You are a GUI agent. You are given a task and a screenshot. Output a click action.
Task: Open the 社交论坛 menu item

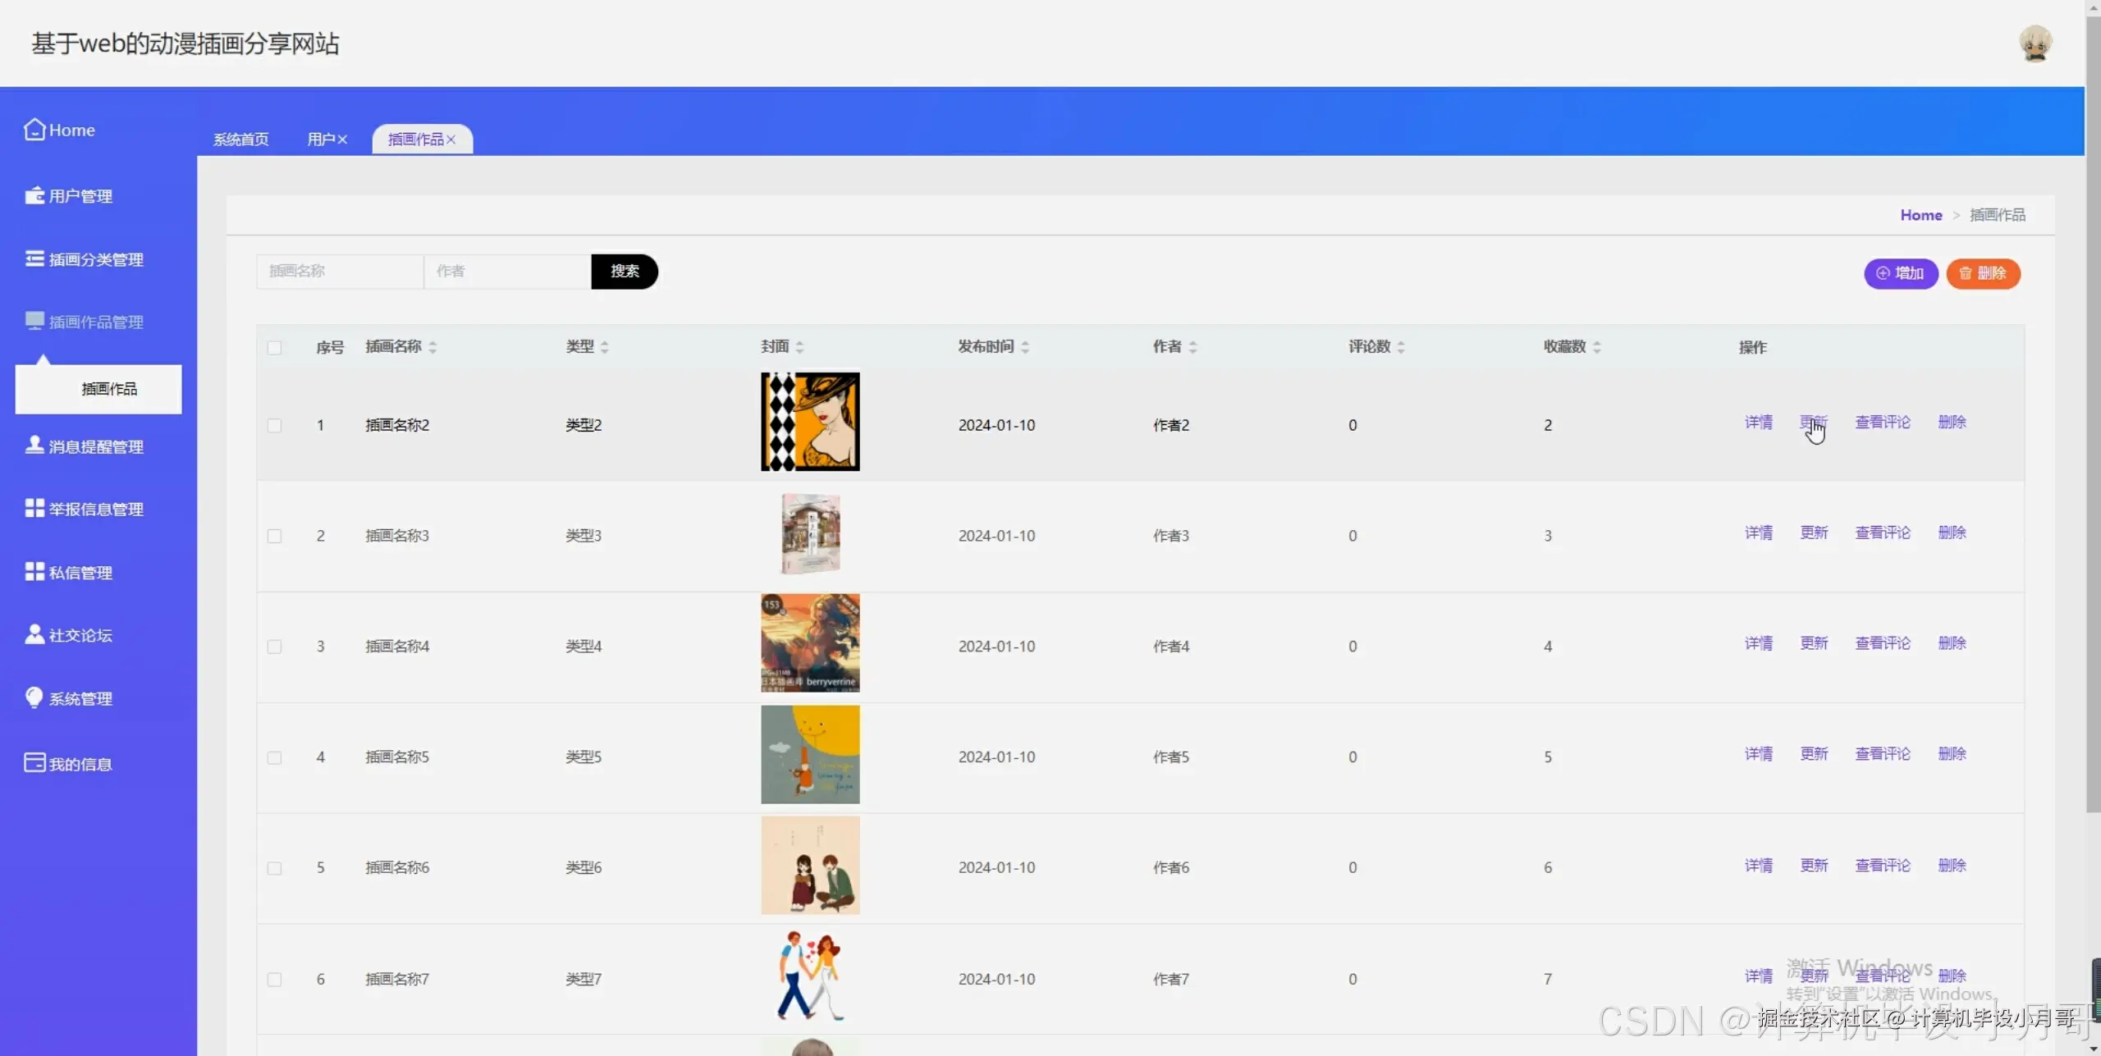[x=80, y=635]
